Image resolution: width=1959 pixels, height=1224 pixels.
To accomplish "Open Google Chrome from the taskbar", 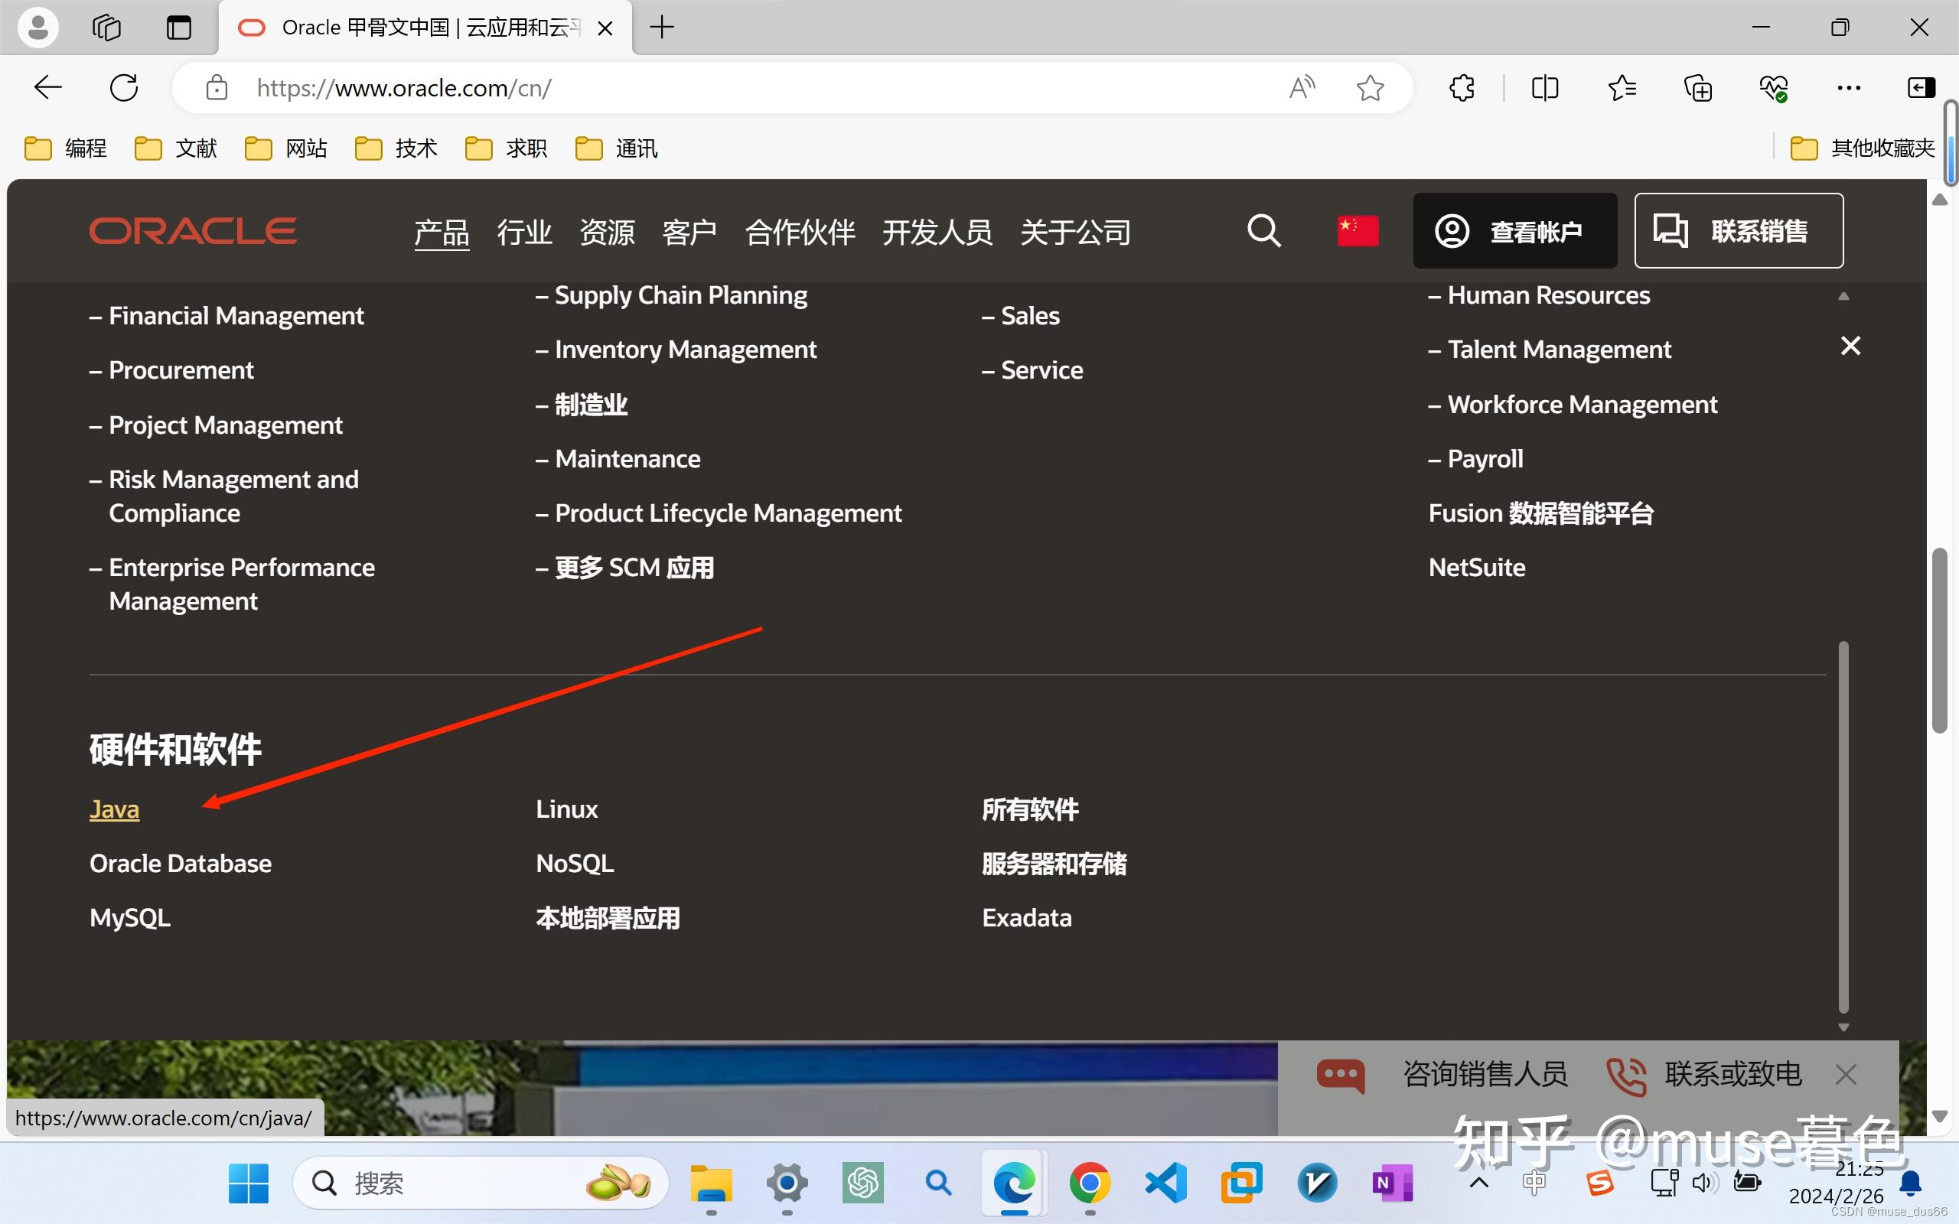I will [1090, 1182].
